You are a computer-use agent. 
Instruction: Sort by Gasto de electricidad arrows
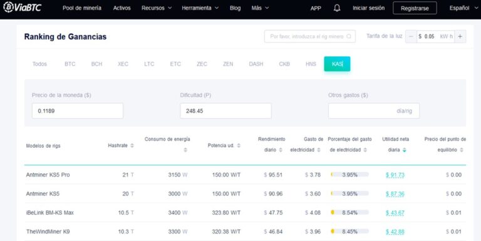pos(319,150)
